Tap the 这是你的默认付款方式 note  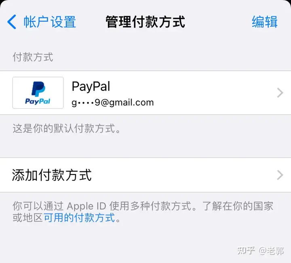tap(66, 128)
